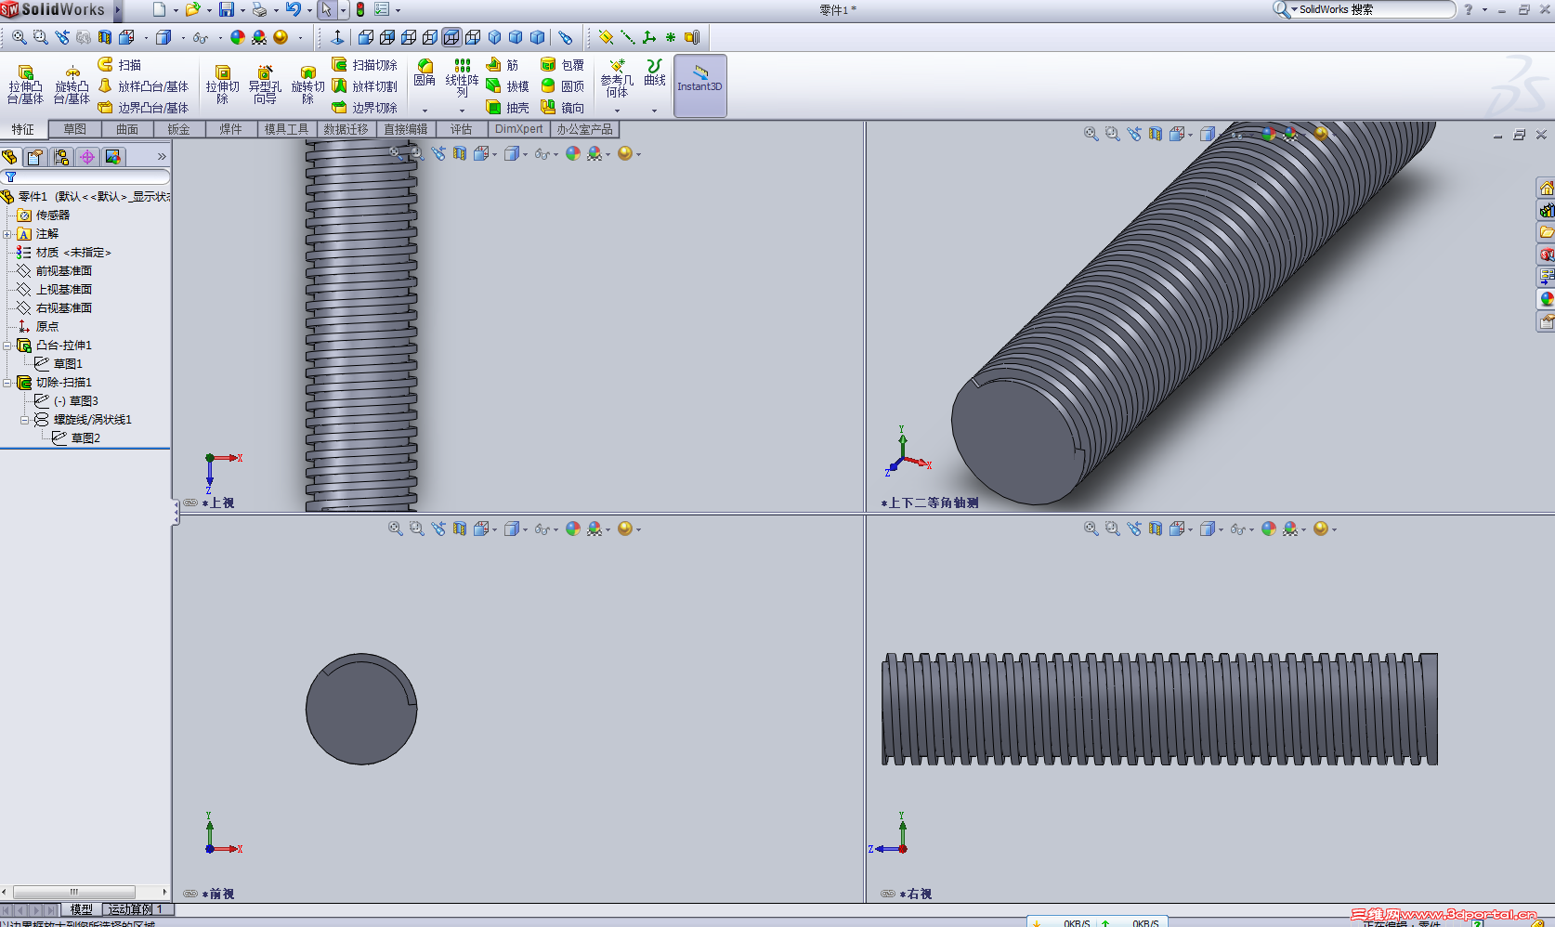Click 旋转切除 revolved cut tool
The image size is (1555, 927).
click(307, 85)
